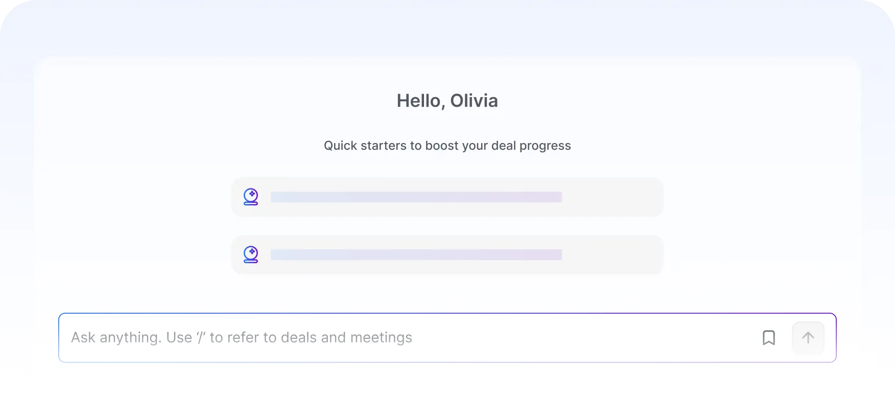
Task: Focus the "Ask anything" input field
Action: 447,338
